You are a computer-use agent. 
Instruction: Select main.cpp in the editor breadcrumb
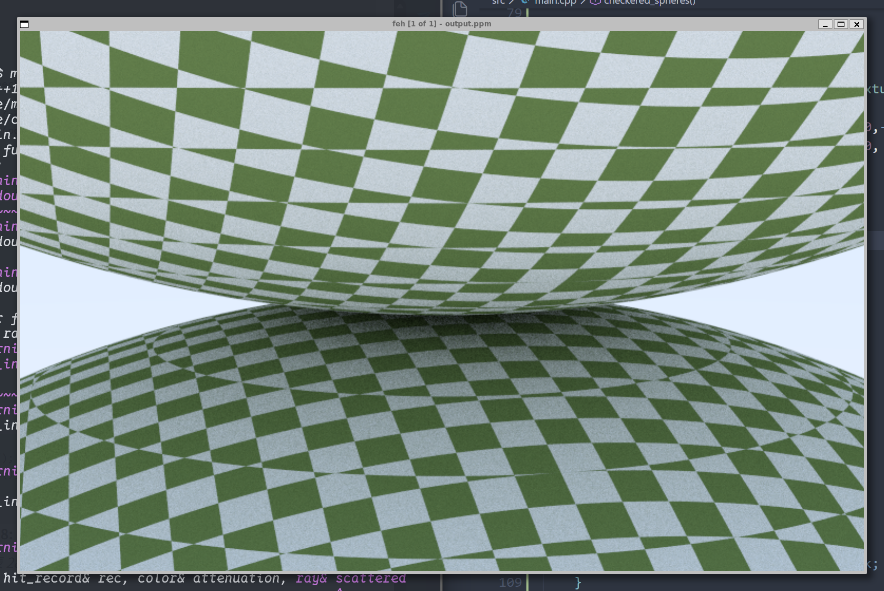tap(555, 2)
